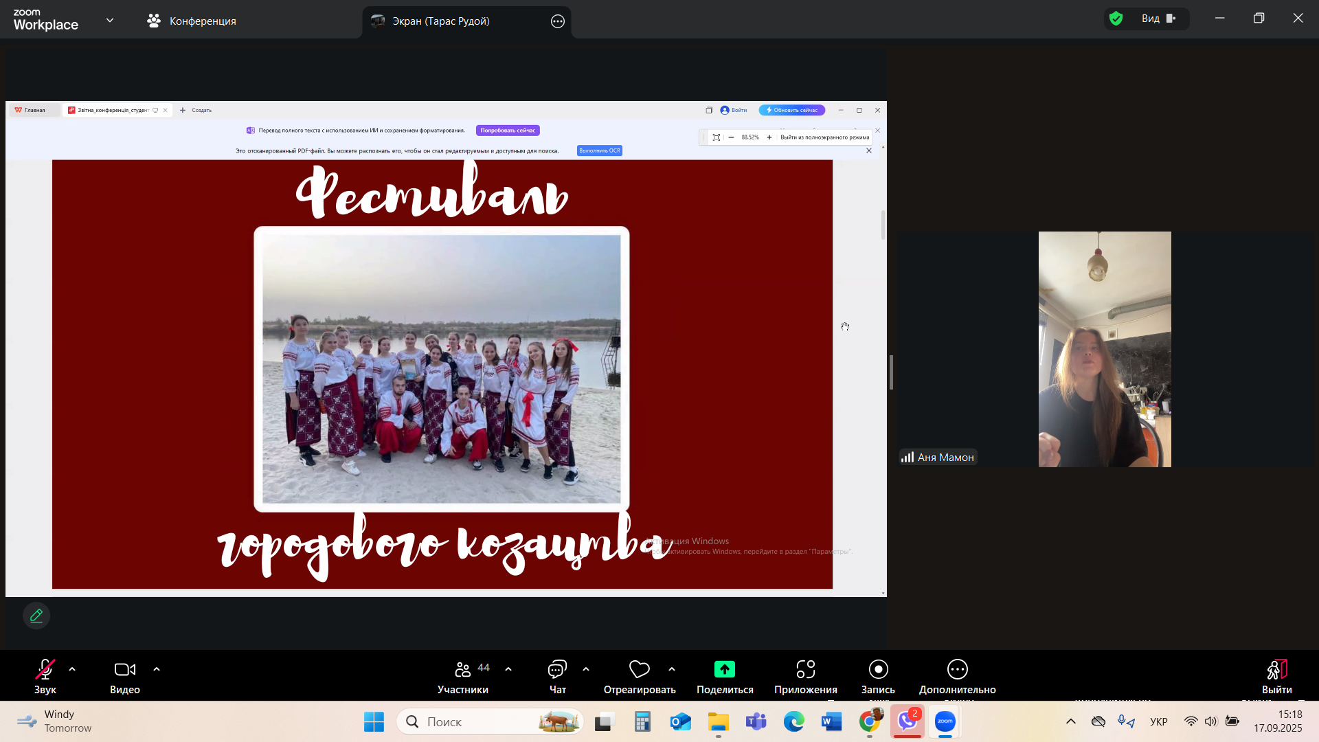Open the Участники participants panel
The height and width of the screenshot is (742, 1319).
(x=463, y=670)
